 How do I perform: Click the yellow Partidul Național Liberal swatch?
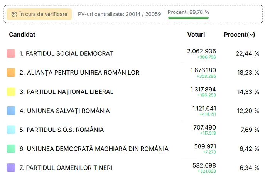[11, 91]
